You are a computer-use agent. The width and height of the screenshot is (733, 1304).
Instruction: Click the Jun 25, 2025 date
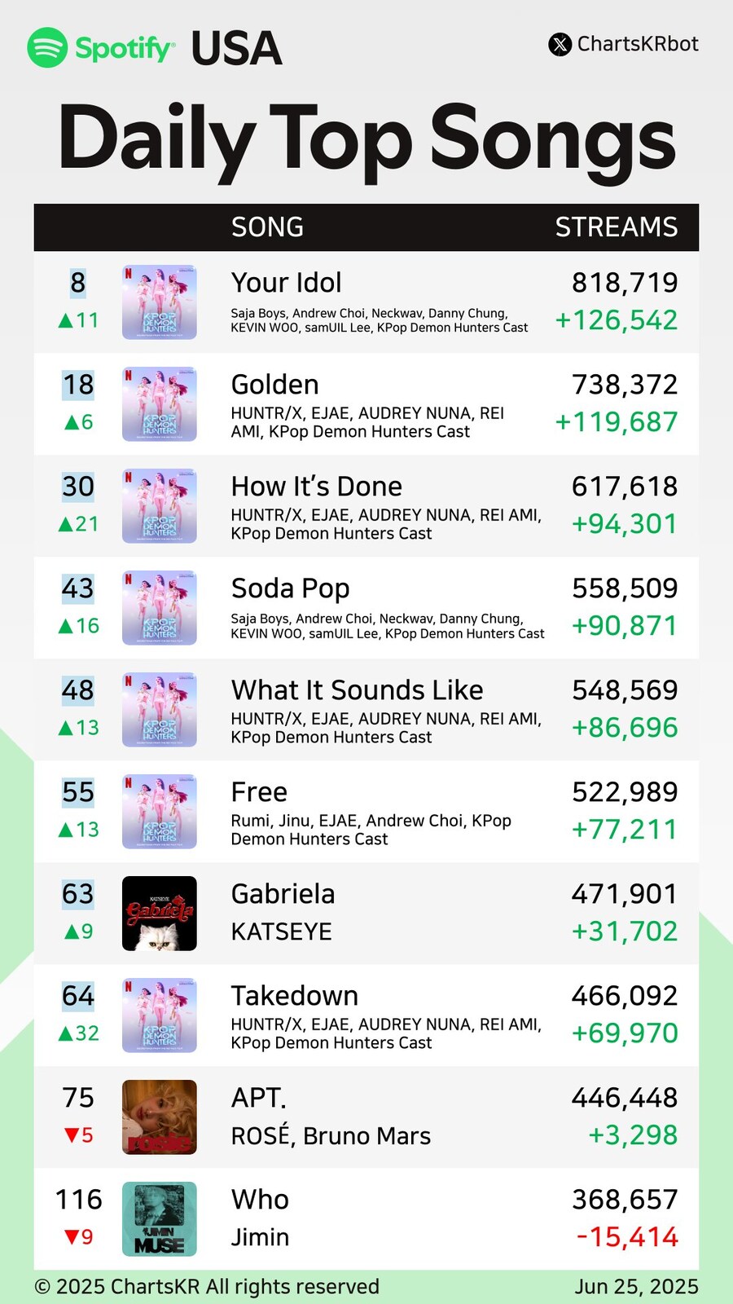point(636,1287)
